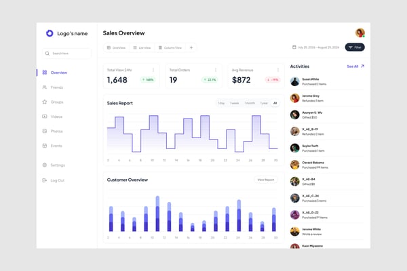Click the View Report button in Customer Overview

[266, 180]
